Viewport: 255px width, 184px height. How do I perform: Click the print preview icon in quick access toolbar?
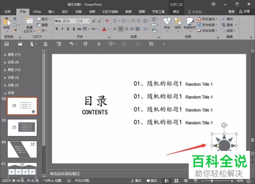pyautogui.click(x=45, y=44)
